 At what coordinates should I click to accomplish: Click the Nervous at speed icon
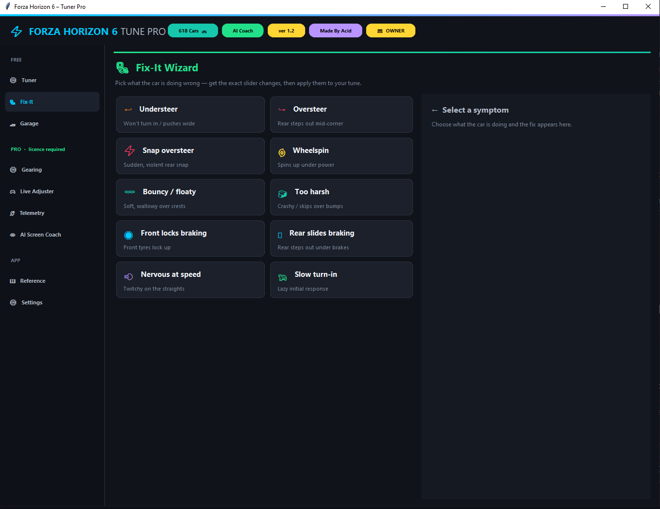point(128,277)
